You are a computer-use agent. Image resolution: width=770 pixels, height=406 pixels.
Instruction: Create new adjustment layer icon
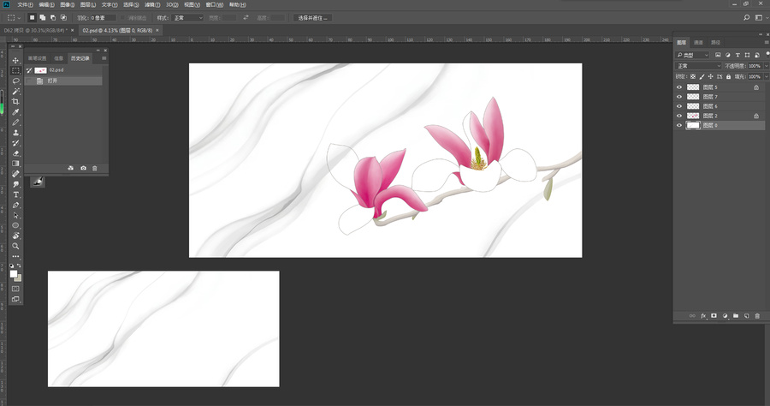[x=725, y=315]
